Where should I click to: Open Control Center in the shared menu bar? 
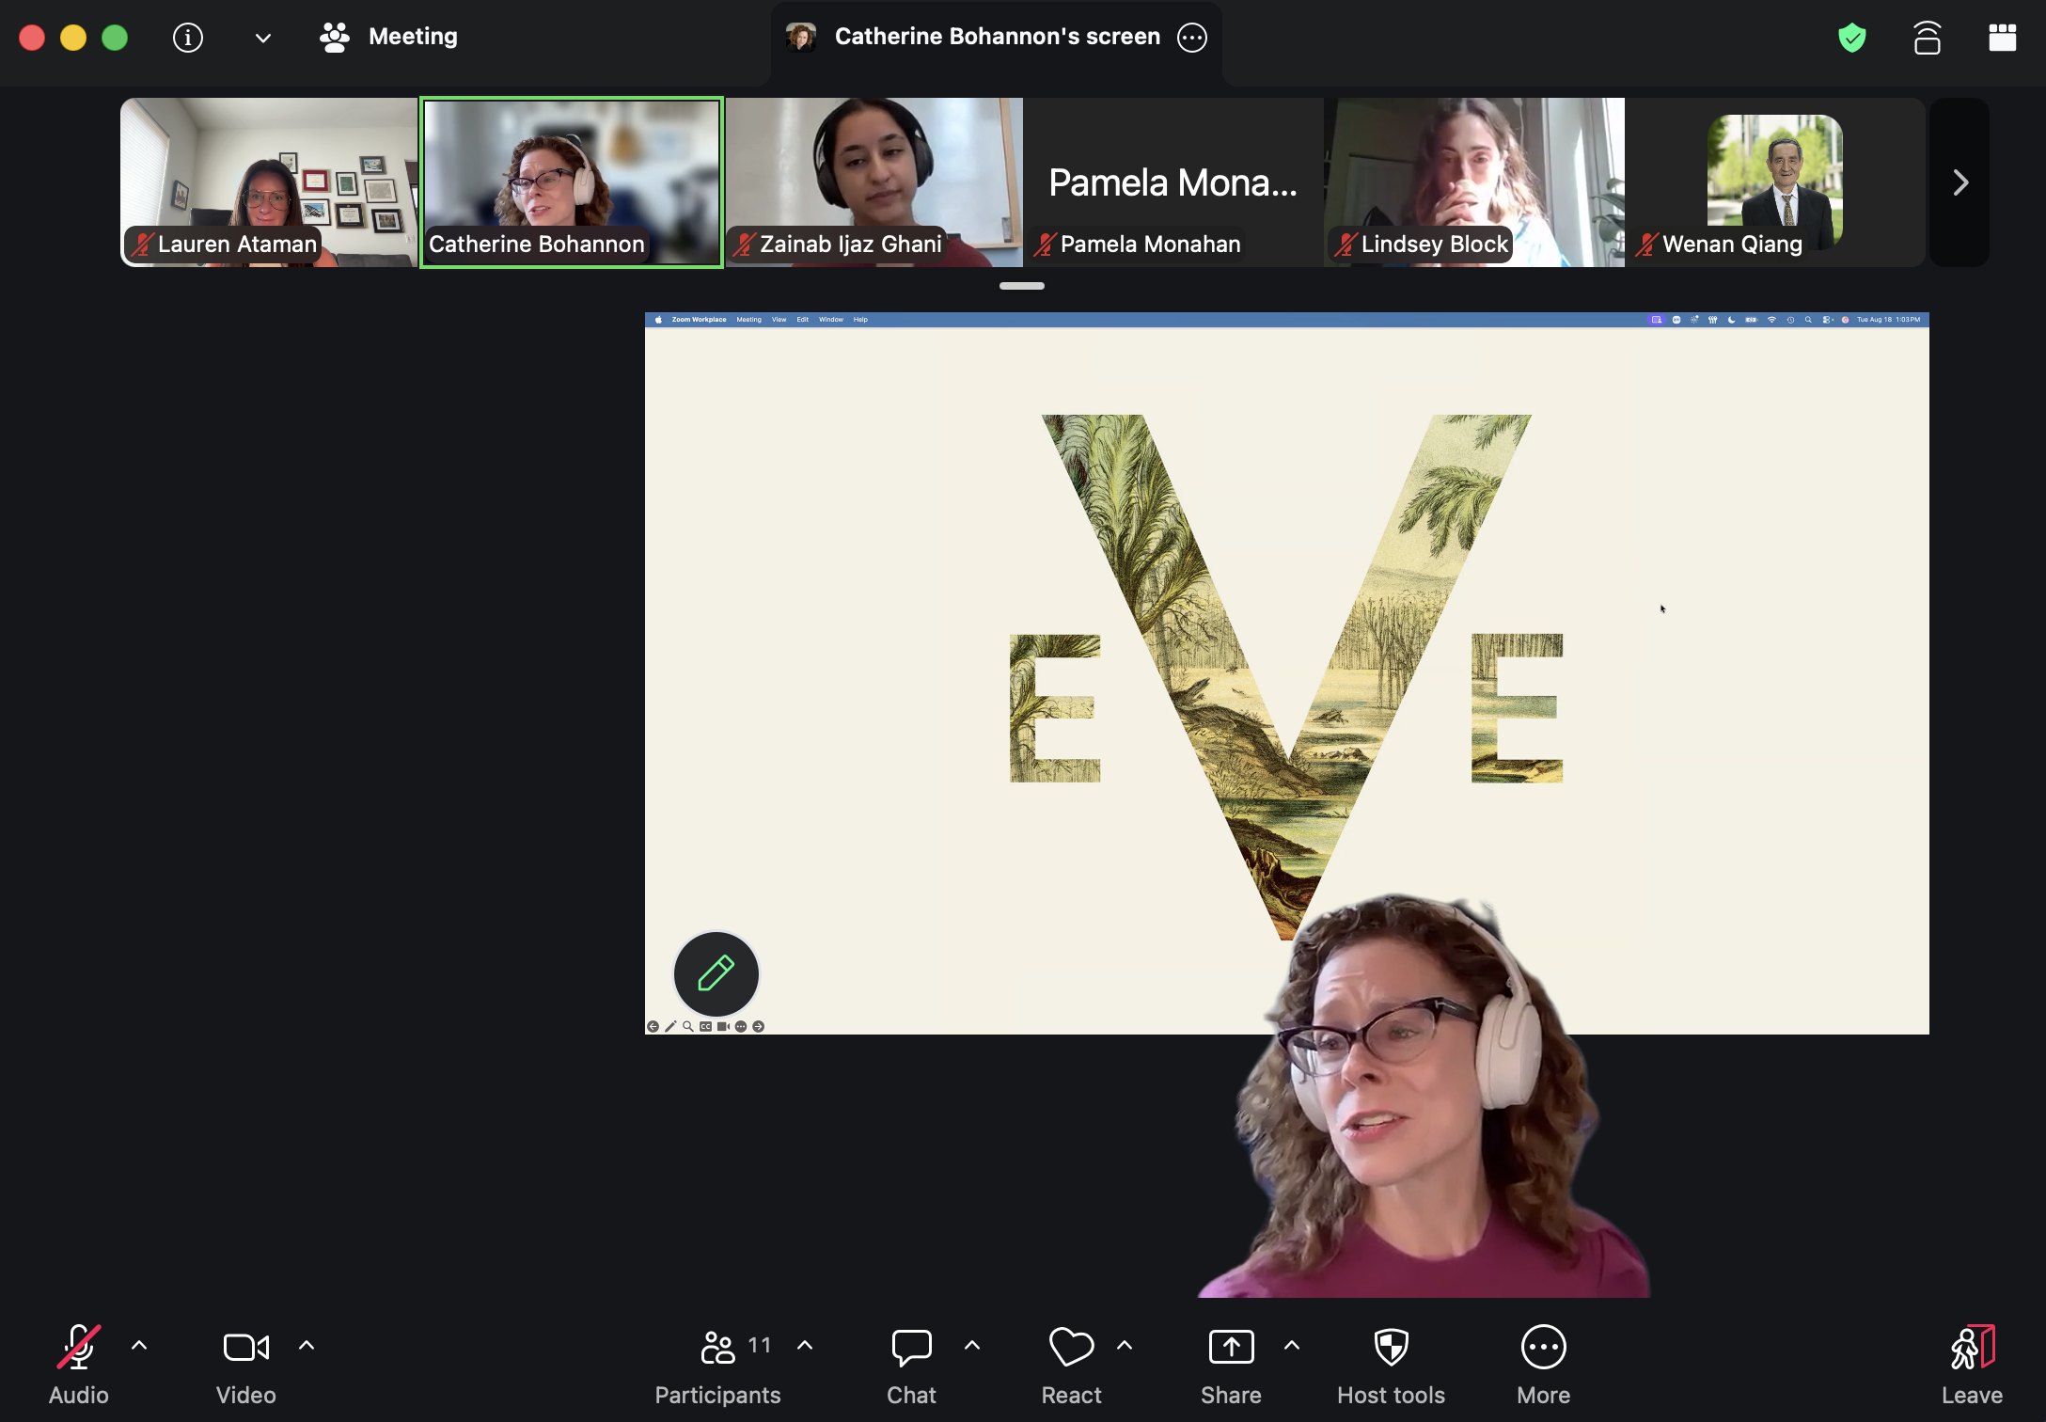1827,320
